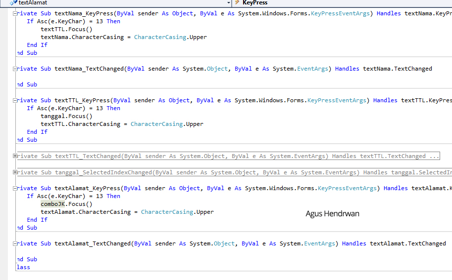452x280 pixels.
Task: Click KeyPressEventArgs type in textTTL_KeyPress signature
Action: point(337,100)
